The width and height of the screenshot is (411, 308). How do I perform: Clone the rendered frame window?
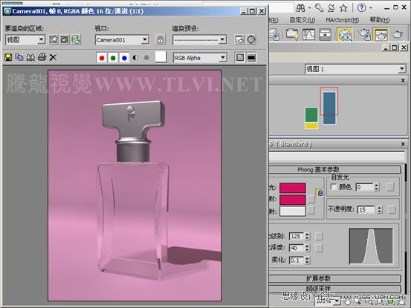coord(30,58)
